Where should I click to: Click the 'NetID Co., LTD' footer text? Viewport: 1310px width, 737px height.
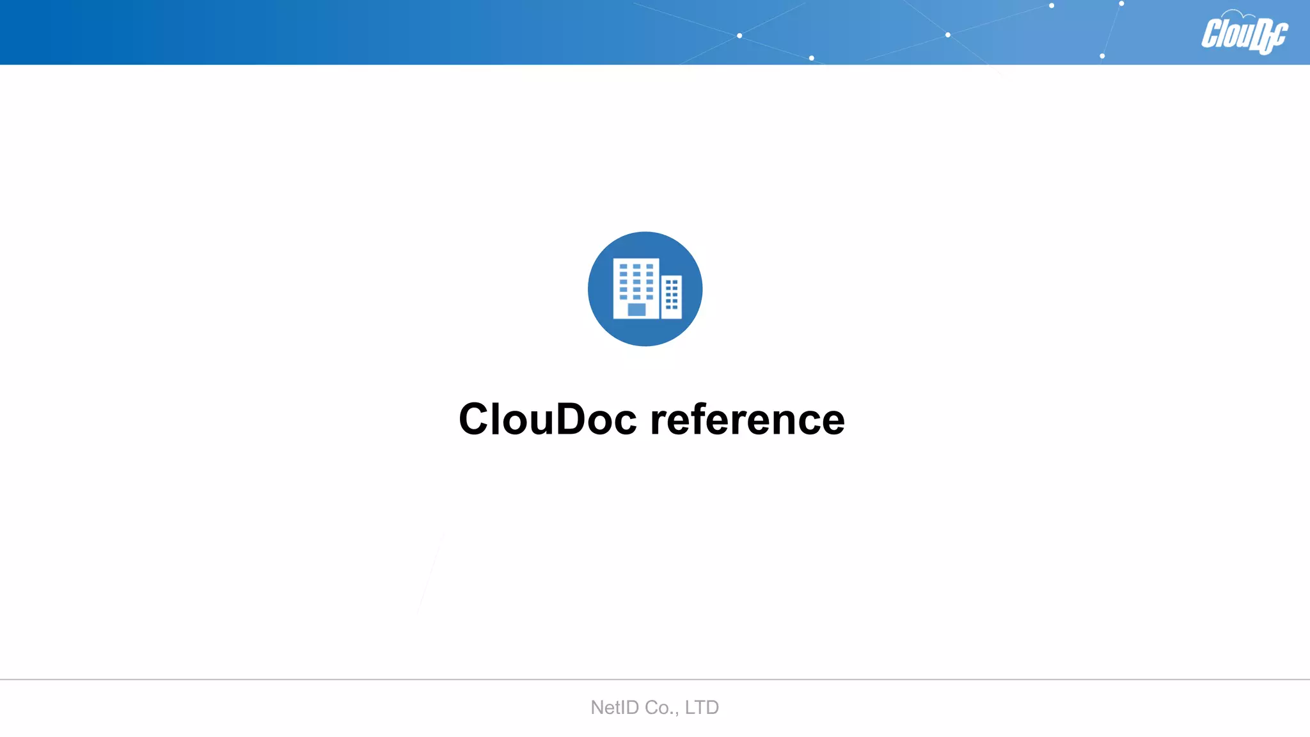point(654,707)
